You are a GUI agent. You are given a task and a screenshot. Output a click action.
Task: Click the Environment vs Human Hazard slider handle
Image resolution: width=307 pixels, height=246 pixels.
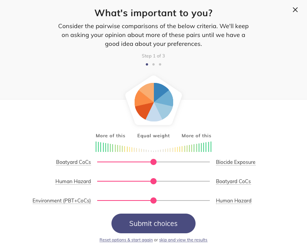point(153,201)
